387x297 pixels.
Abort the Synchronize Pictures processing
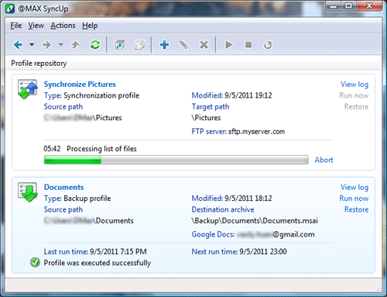(x=324, y=160)
